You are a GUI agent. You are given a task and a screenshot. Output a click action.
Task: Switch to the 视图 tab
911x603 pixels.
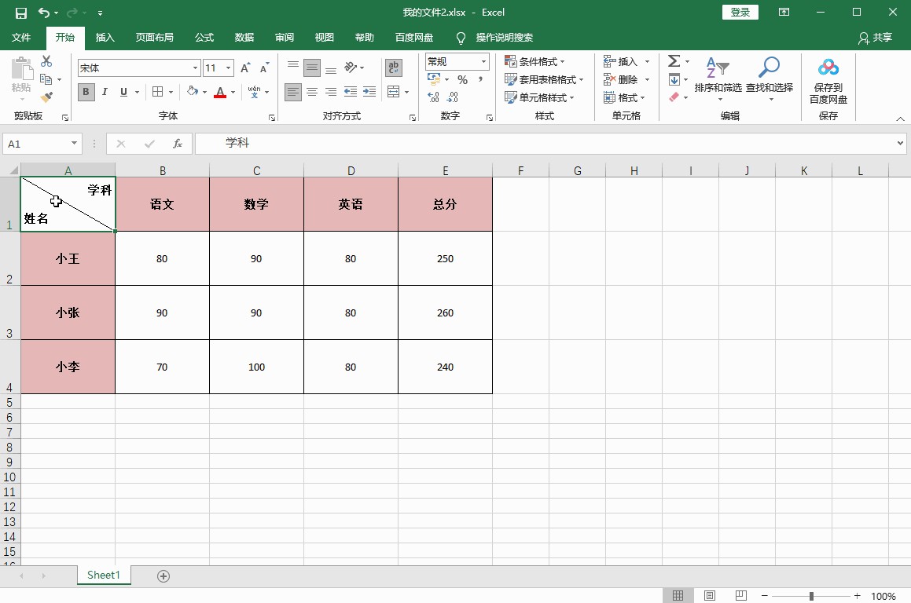coord(324,38)
